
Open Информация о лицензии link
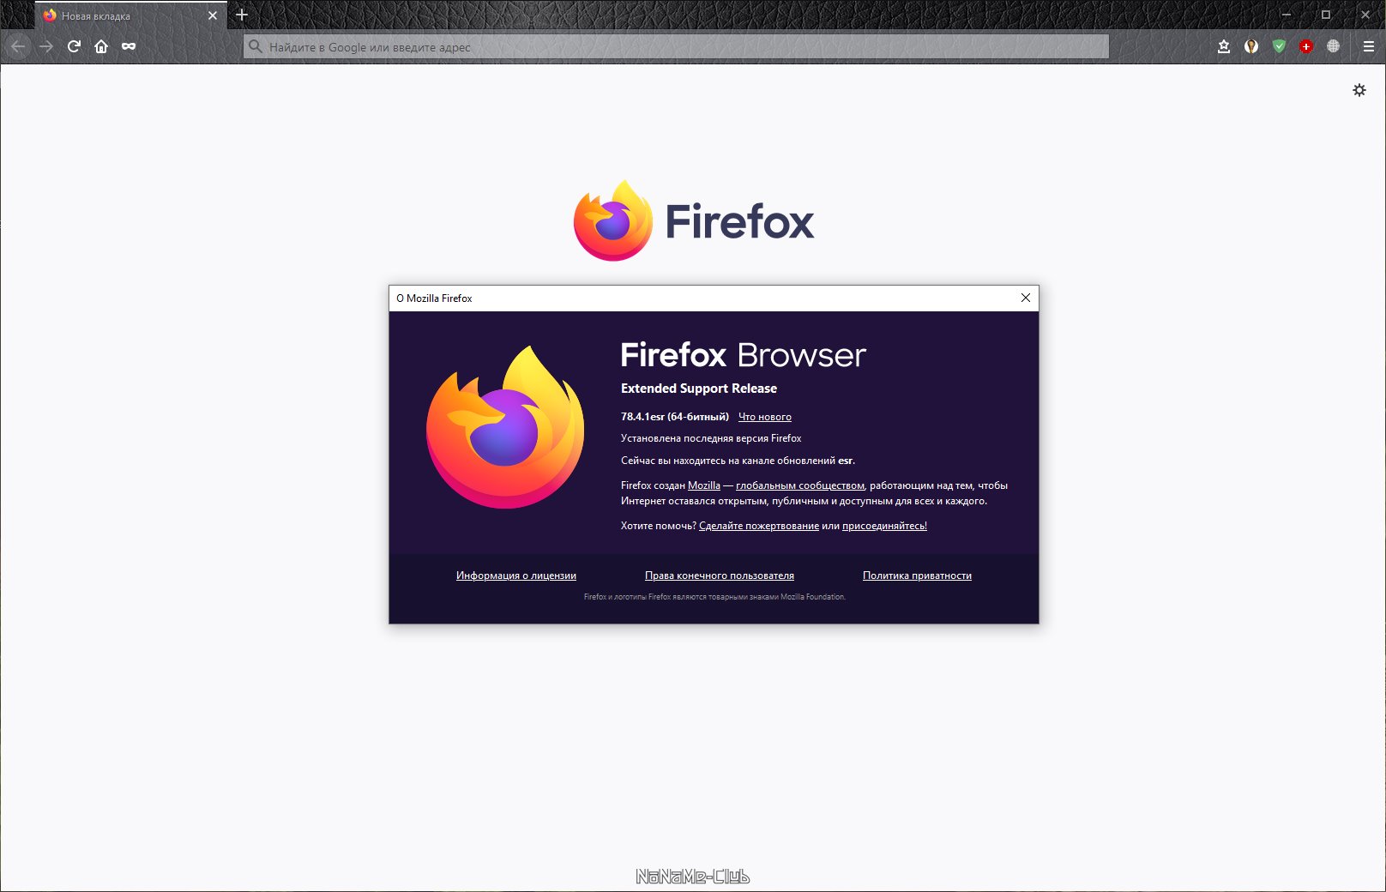[516, 576]
